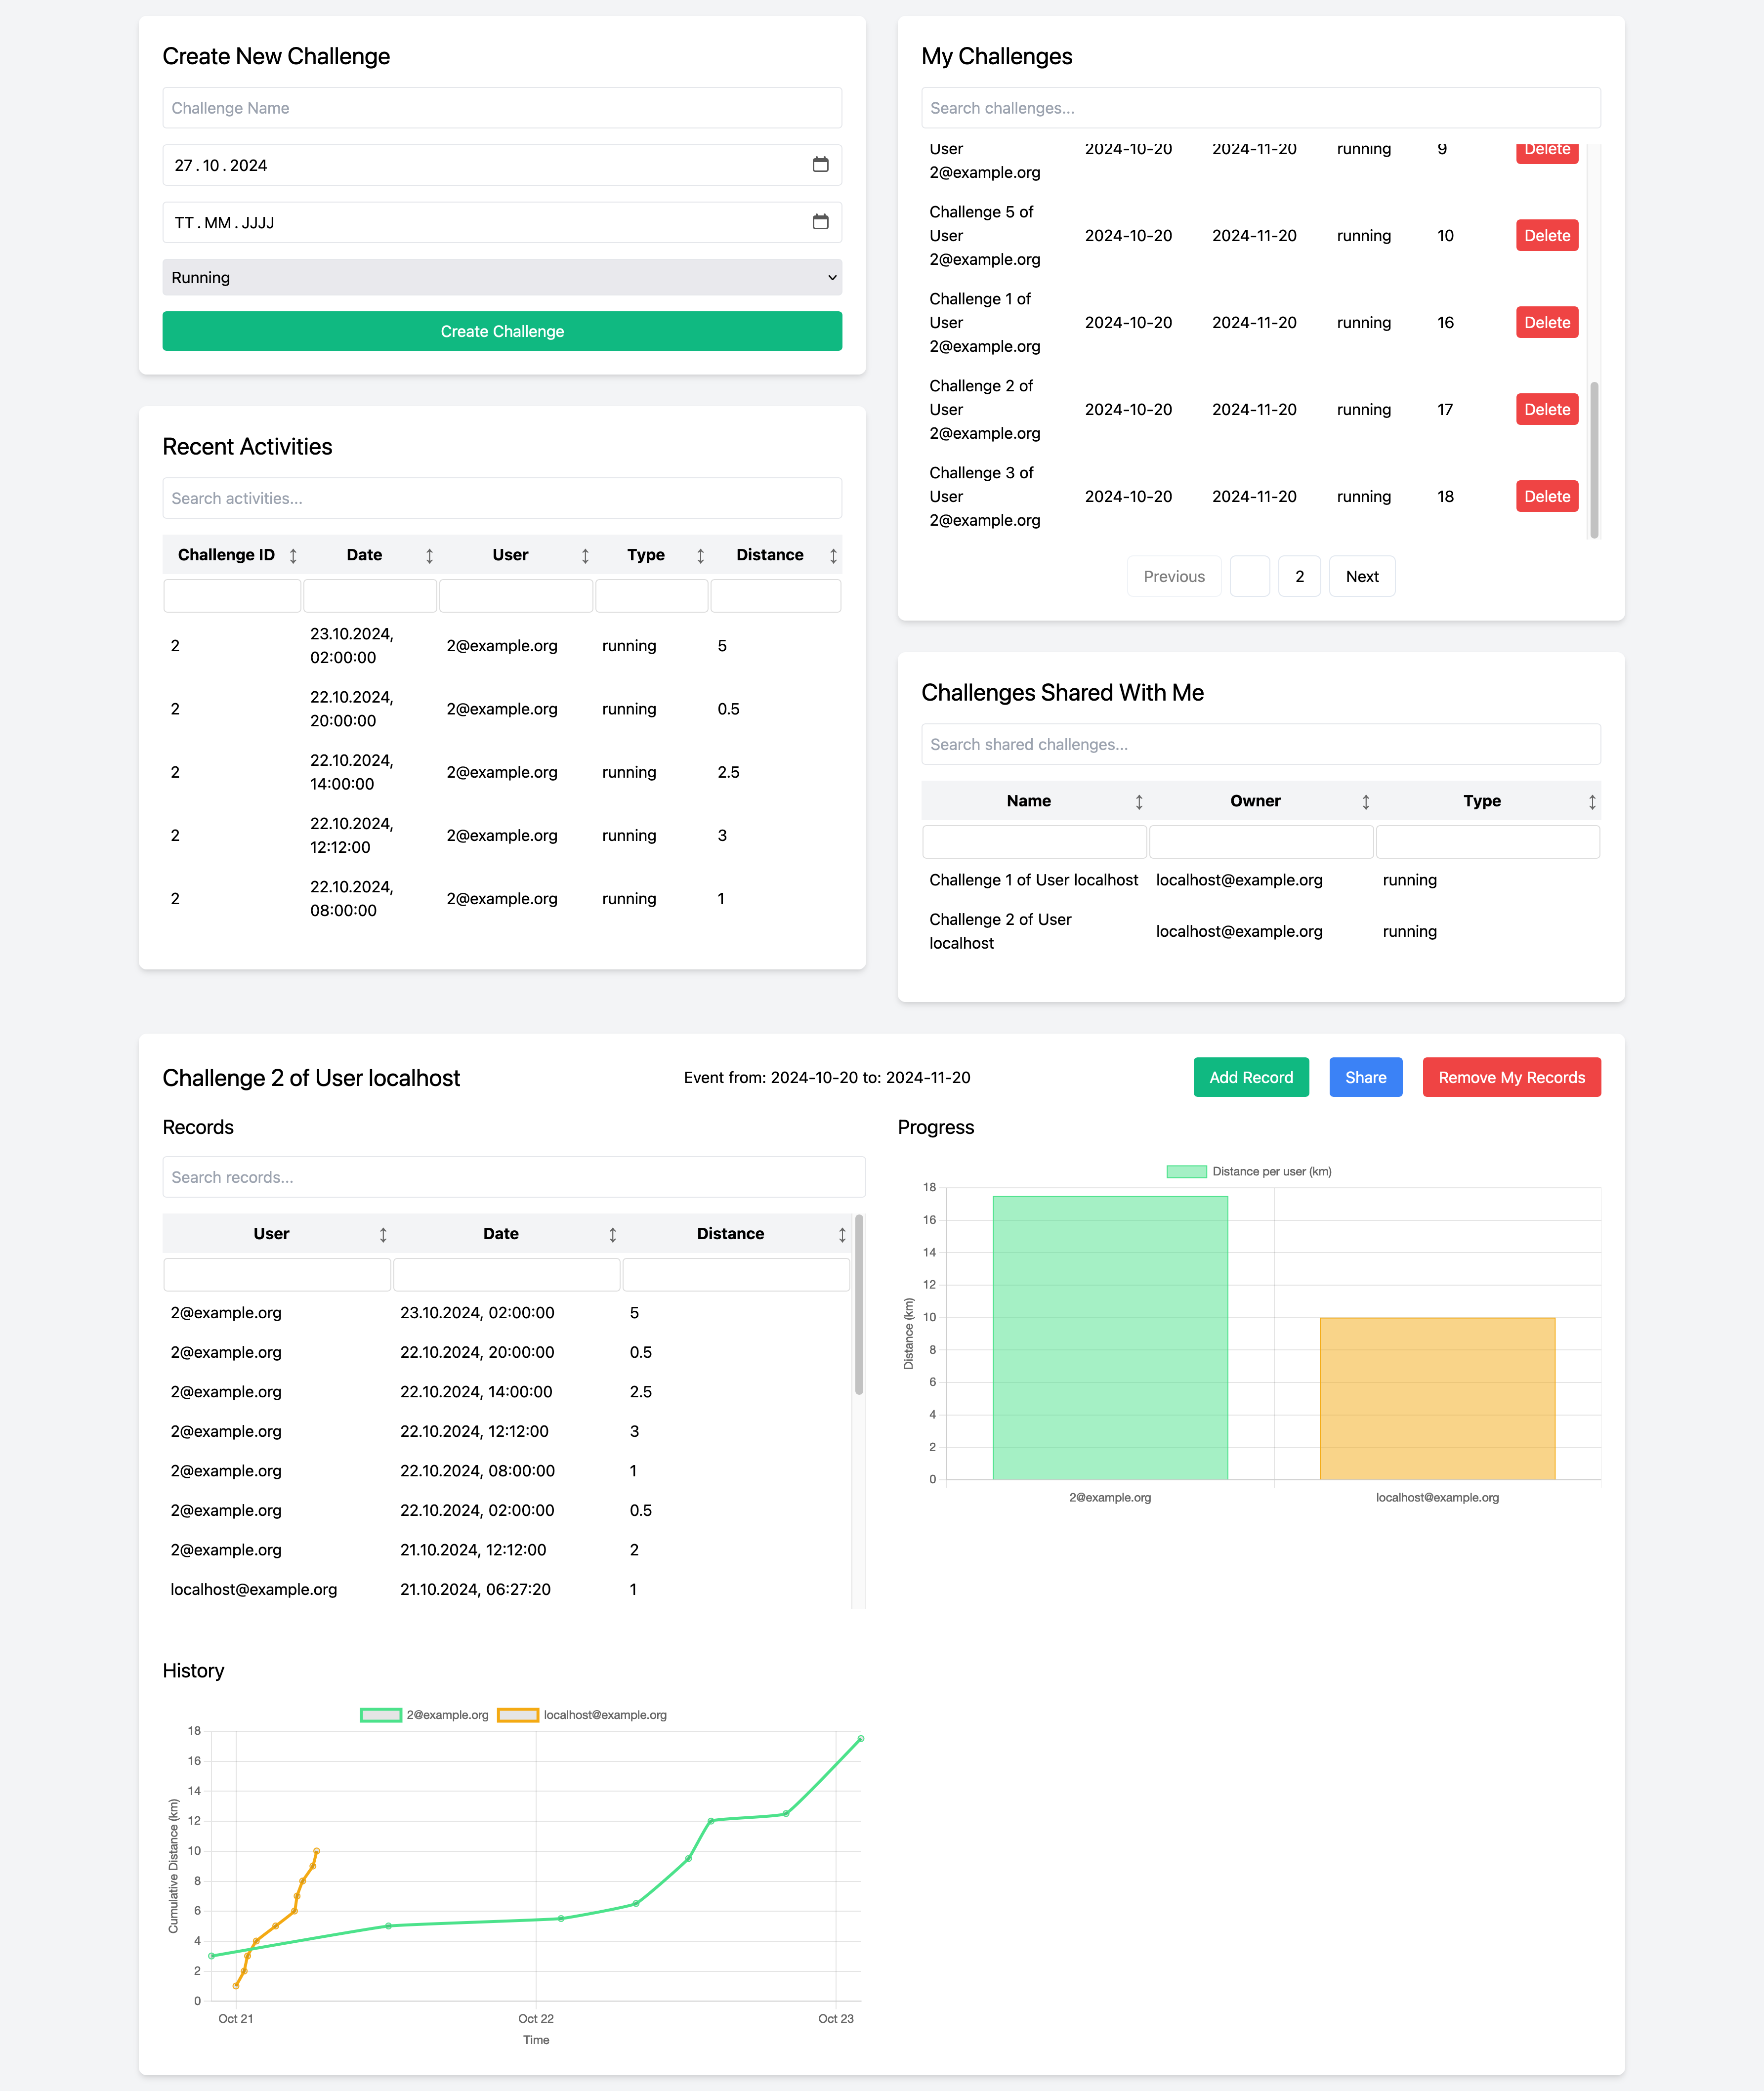Sort Records table by Distance
Screen dimensions: 1764x2091
(x=842, y=1235)
